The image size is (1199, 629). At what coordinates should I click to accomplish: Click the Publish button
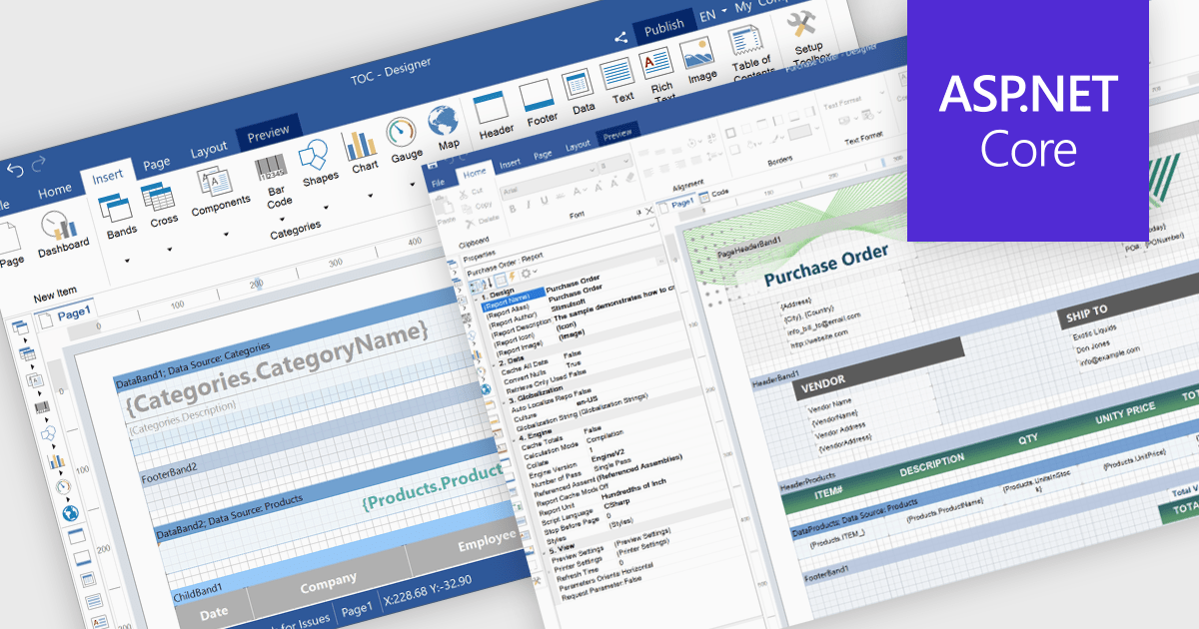(x=663, y=25)
